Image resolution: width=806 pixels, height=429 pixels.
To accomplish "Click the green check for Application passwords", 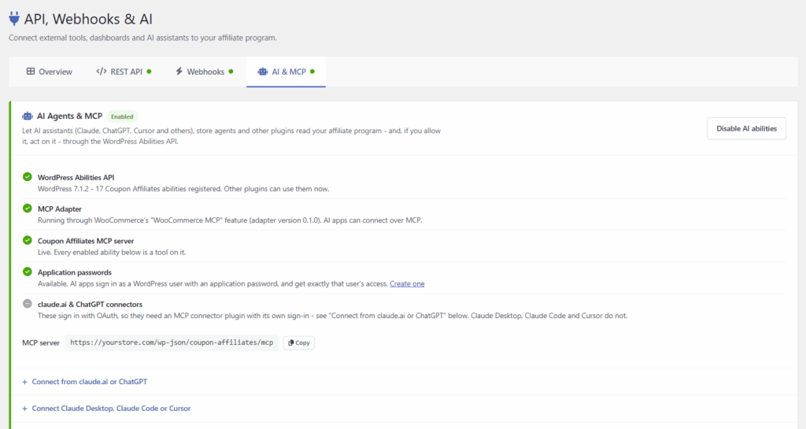I will [28, 272].
